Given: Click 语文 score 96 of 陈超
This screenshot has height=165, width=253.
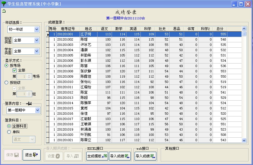Looking at the screenshot, I should pyautogui.click(x=109, y=98).
